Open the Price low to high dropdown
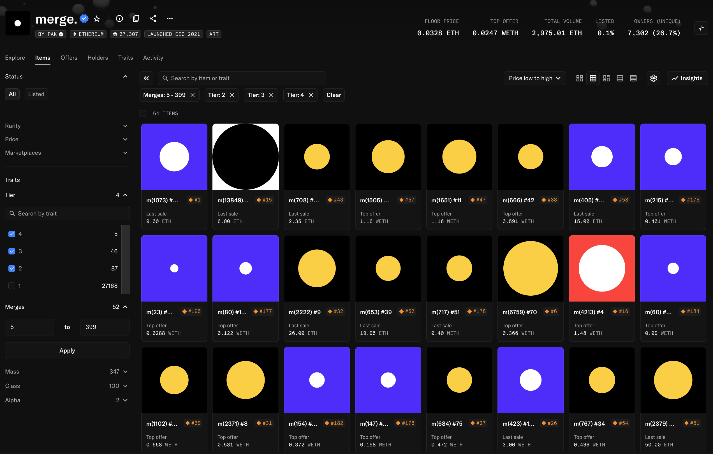 point(534,78)
